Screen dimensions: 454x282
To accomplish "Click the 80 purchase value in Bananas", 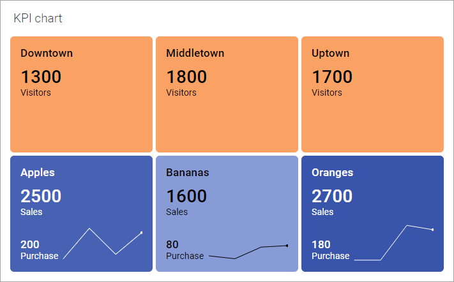I will pyautogui.click(x=172, y=244).
